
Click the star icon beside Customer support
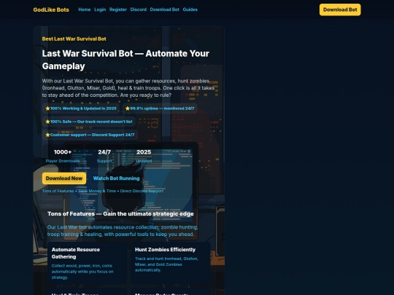47,135
